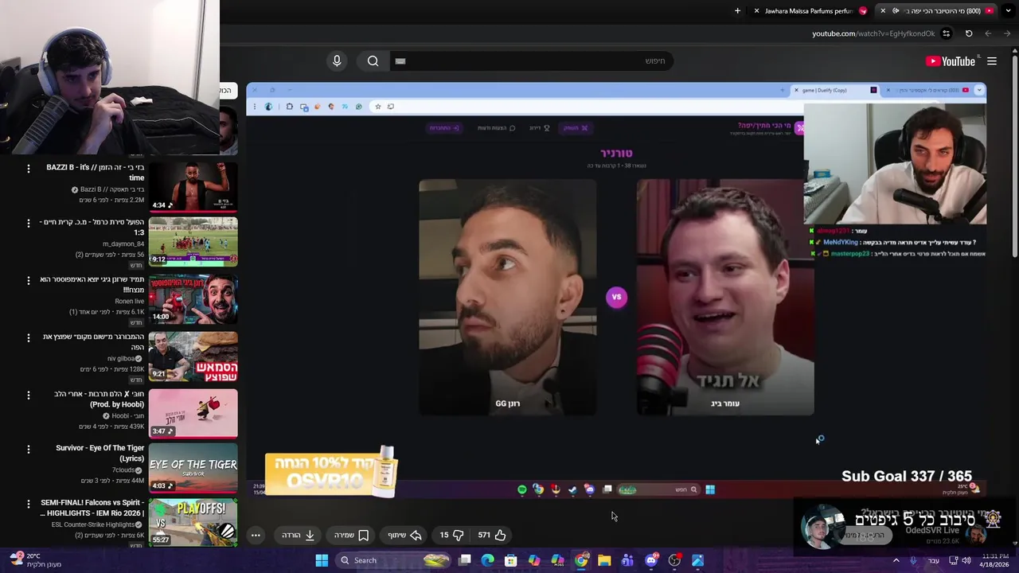Image resolution: width=1019 pixels, height=573 pixels.
Task: Open Discord from the taskbar
Action: 651,560
